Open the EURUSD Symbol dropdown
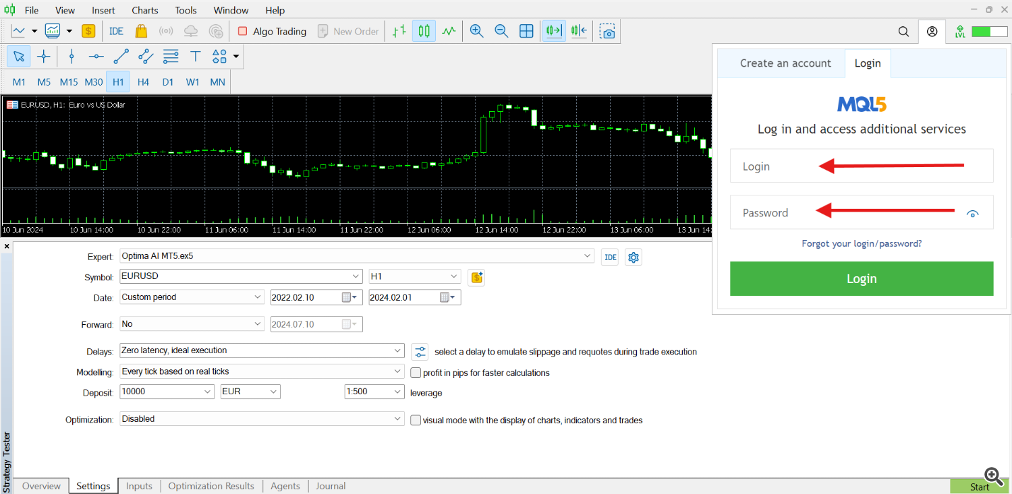 [357, 276]
